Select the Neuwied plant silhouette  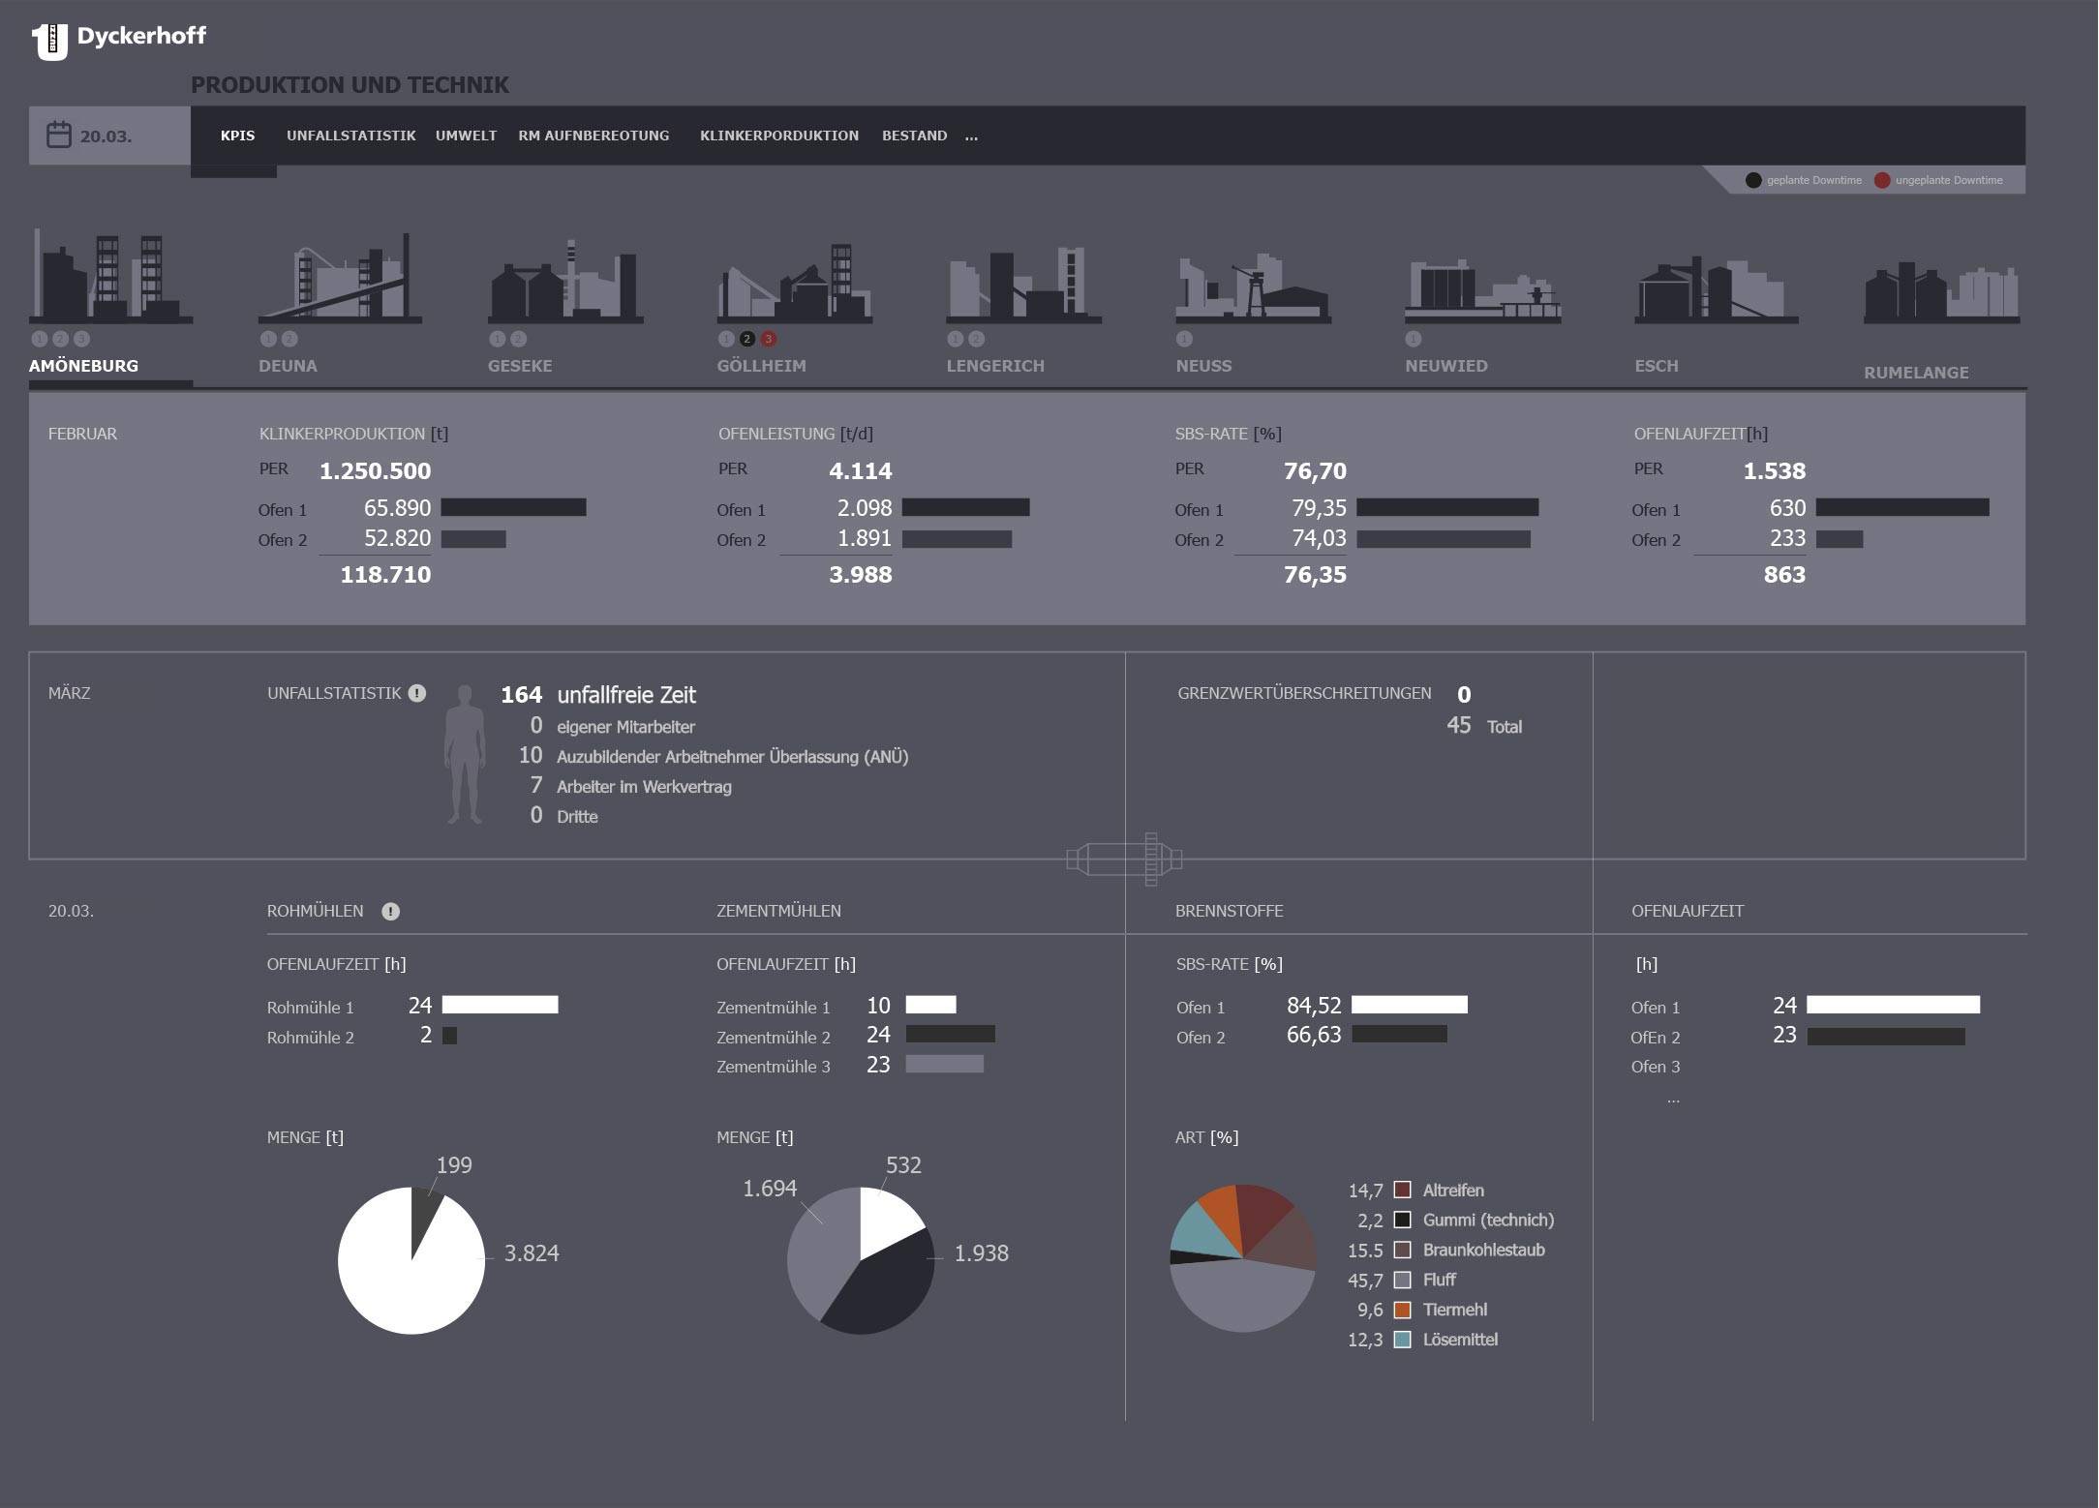[1482, 289]
